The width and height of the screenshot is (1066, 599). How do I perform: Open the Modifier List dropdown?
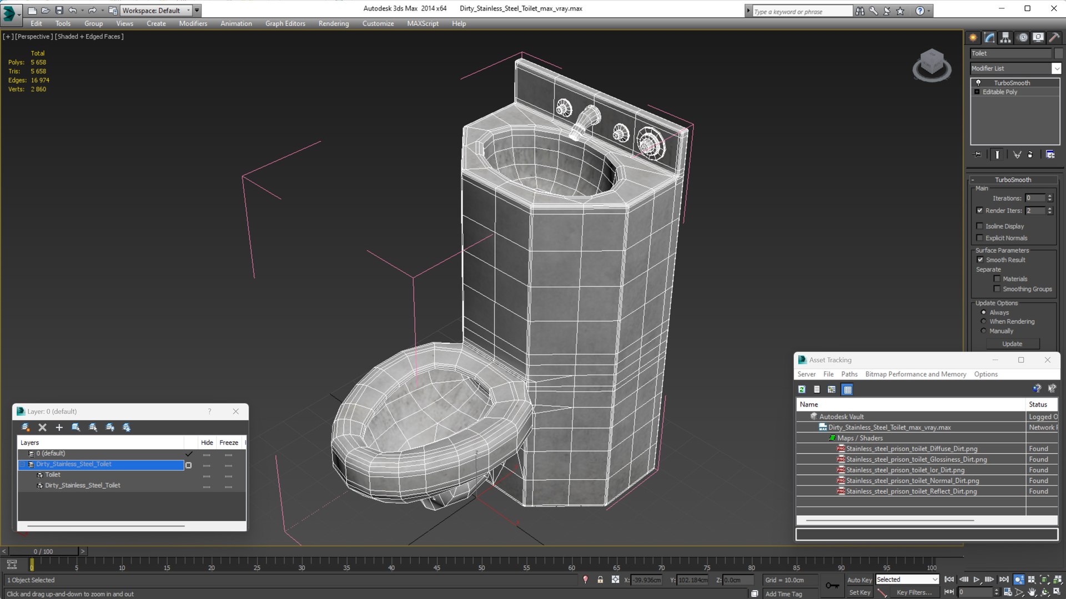coord(1056,68)
